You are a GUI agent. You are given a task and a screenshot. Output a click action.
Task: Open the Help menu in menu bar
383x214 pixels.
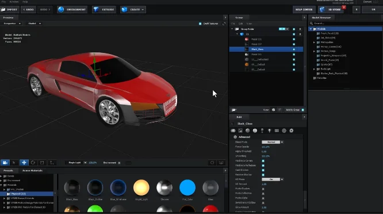(x=25, y=2)
